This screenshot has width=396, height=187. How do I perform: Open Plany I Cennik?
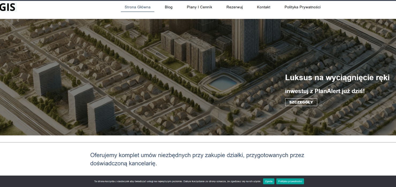[199, 7]
